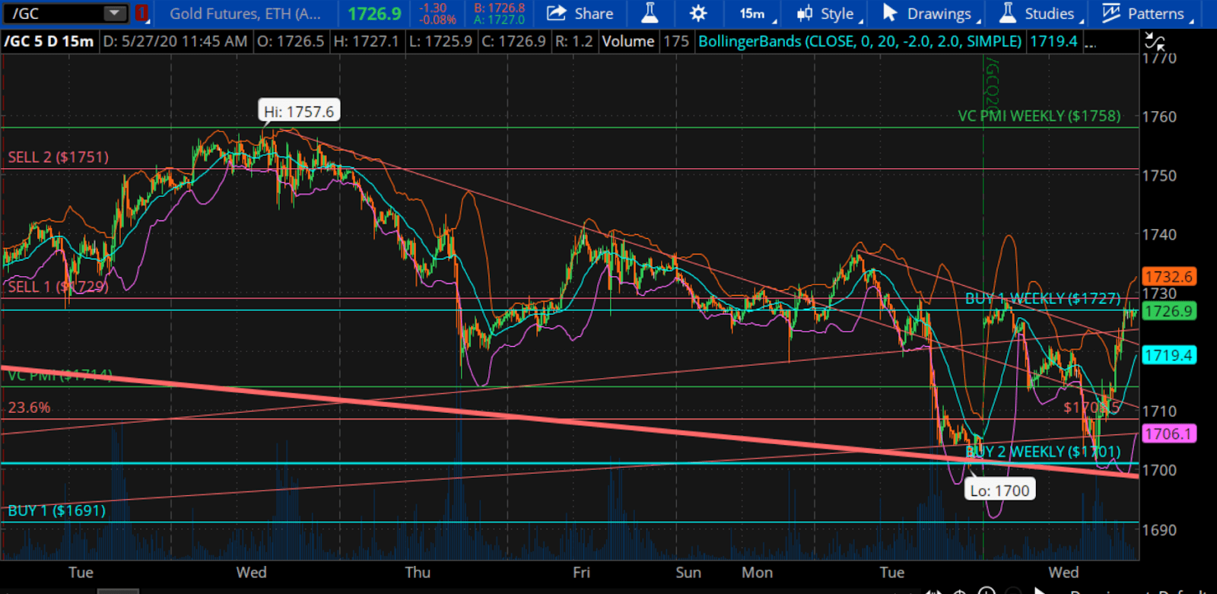Select the Drawings pointer cursor icon
The image size is (1217, 594).
coord(890,13)
